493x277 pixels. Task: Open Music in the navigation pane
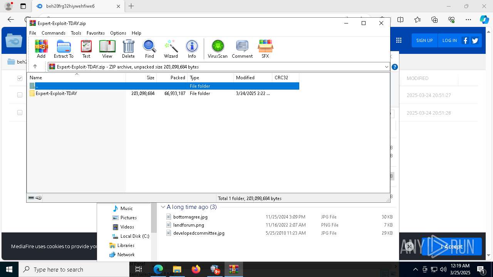pyautogui.click(x=126, y=209)
